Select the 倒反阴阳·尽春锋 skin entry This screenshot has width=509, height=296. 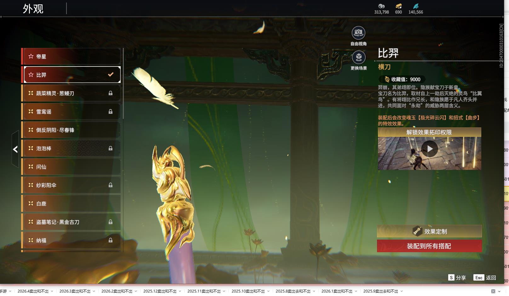tap(71, 130)
